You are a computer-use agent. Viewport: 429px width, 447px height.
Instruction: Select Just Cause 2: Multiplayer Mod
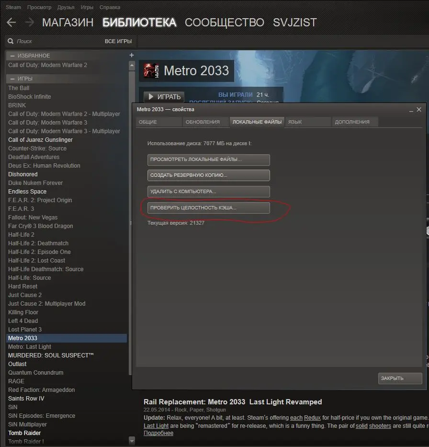(47, 304)
